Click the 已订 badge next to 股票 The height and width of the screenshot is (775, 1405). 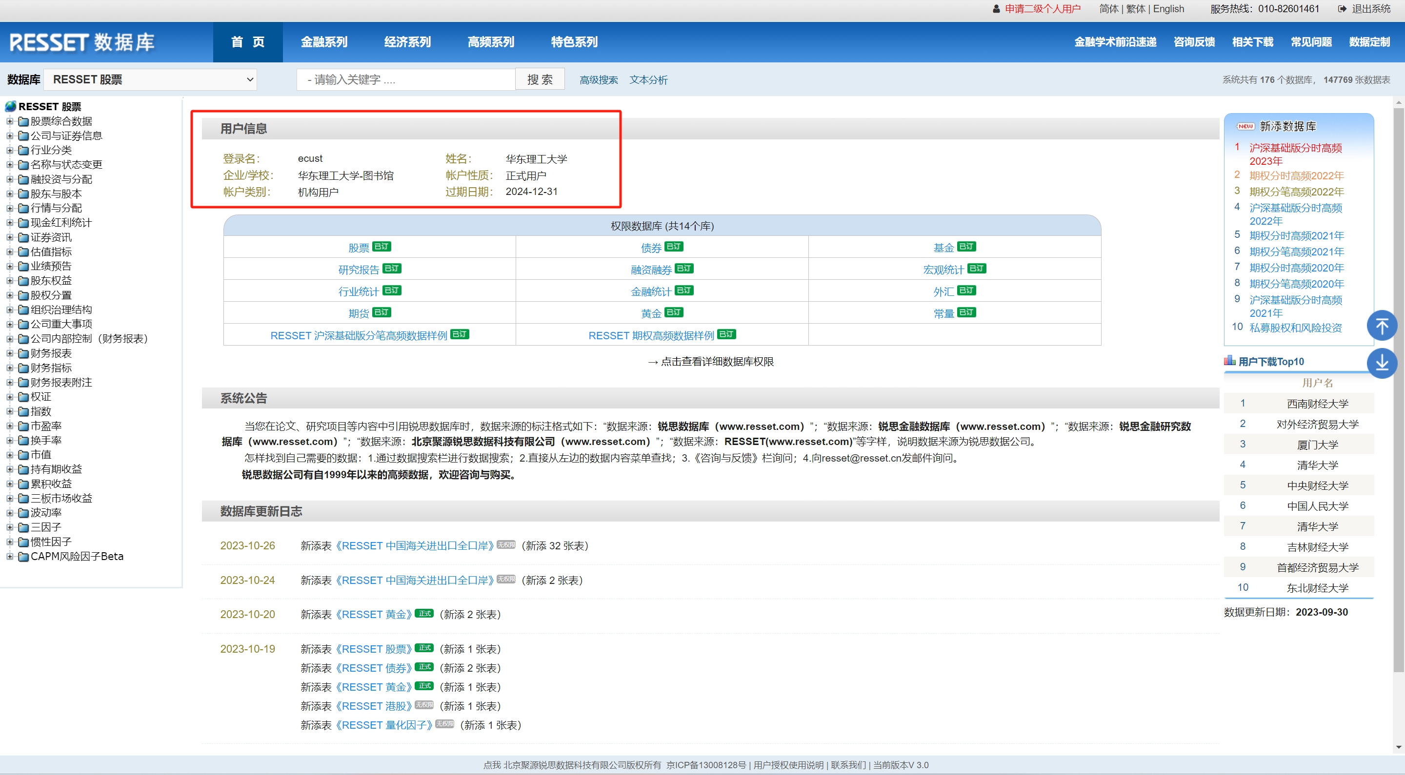(382, 247)
